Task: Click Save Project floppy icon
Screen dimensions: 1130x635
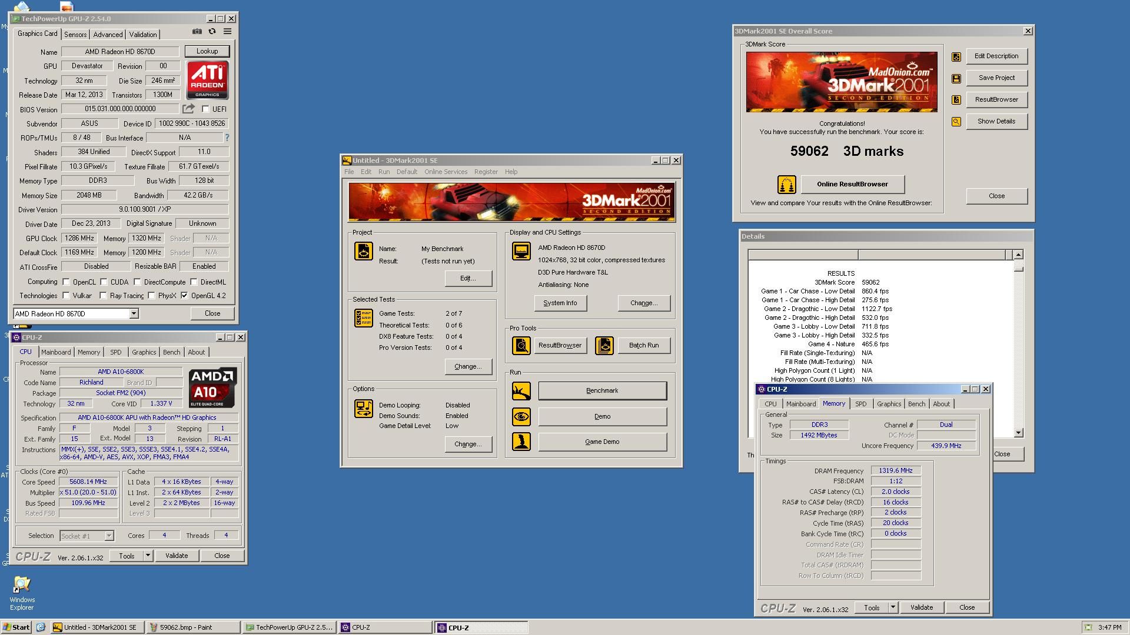Action: point(956,79)
